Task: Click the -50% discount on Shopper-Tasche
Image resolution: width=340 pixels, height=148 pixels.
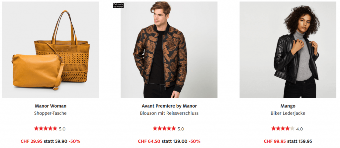Action: [74, 141]
